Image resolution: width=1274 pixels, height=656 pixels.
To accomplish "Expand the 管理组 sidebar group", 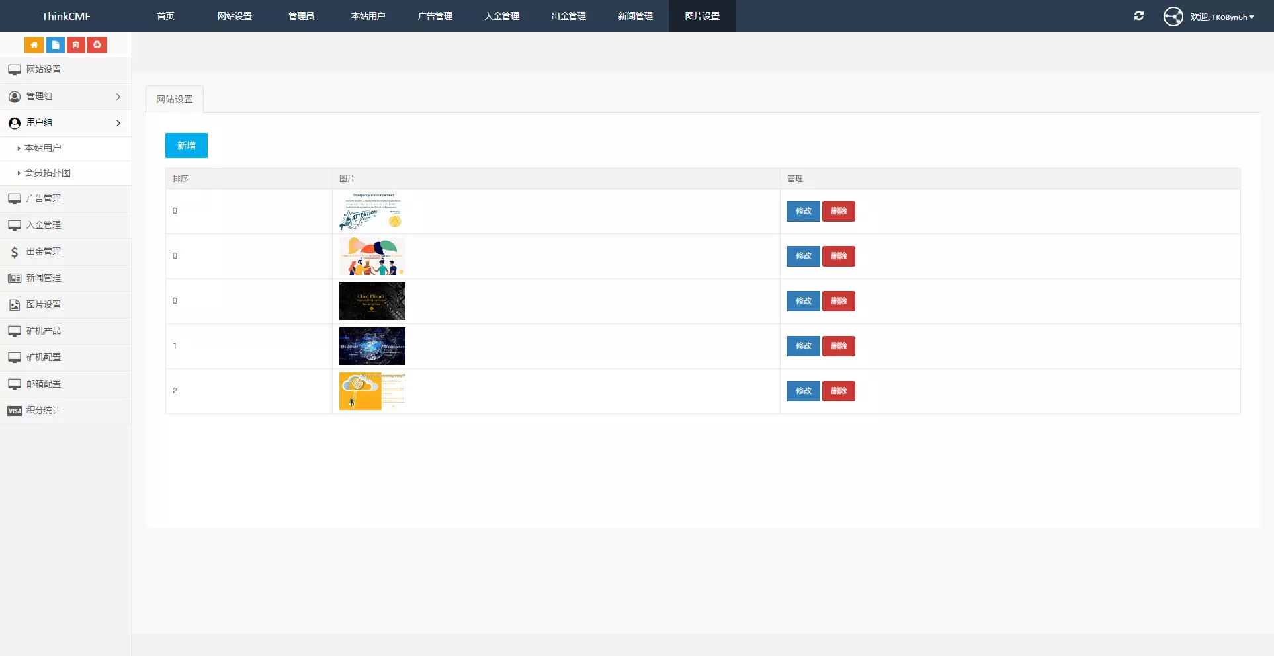I will tap(65, 97).
